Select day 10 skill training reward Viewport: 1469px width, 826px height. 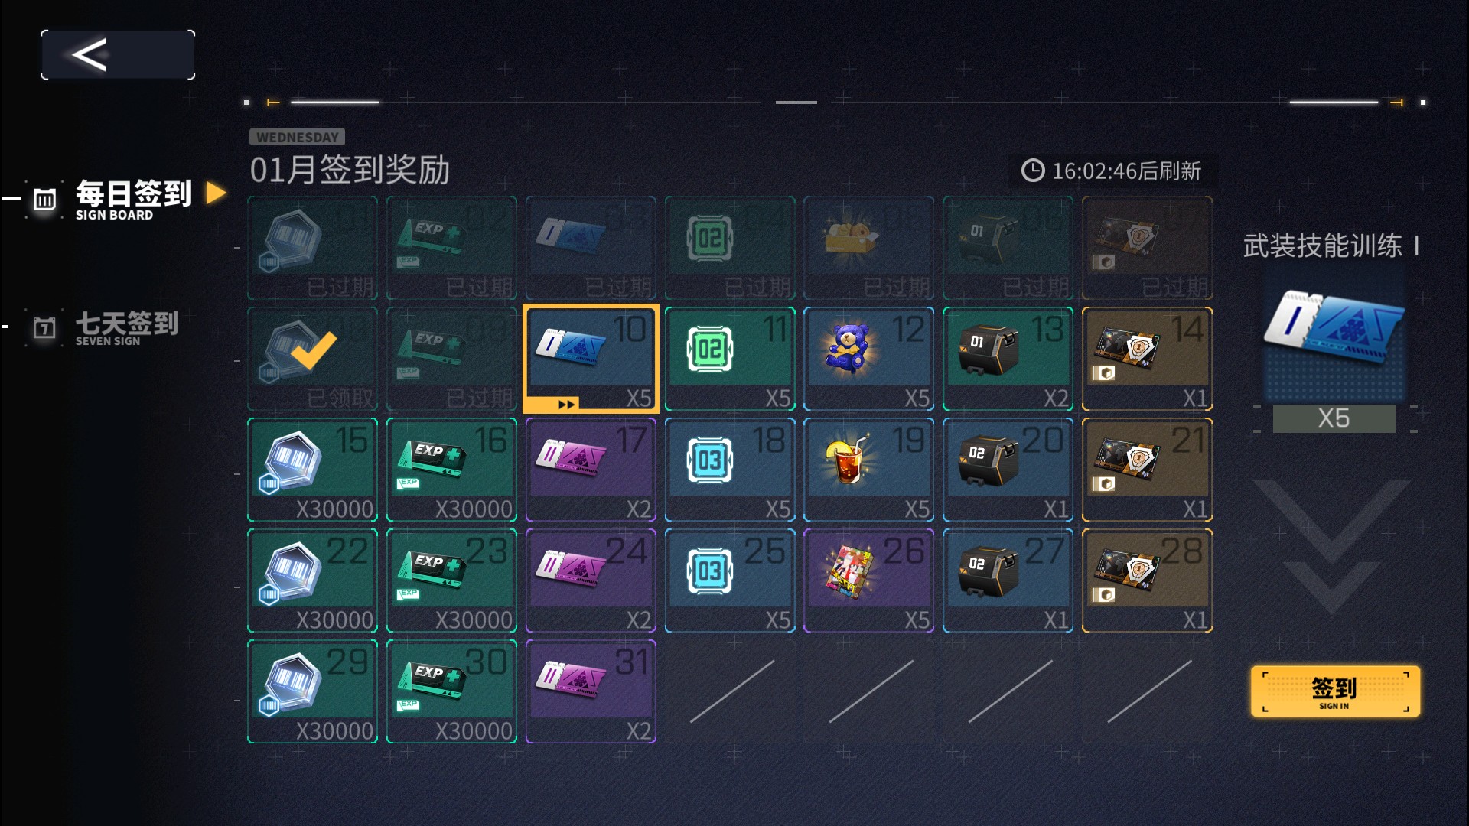(591, 359)
